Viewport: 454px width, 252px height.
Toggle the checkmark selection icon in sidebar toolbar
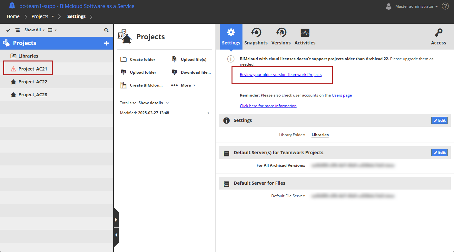tap(8, 30)
